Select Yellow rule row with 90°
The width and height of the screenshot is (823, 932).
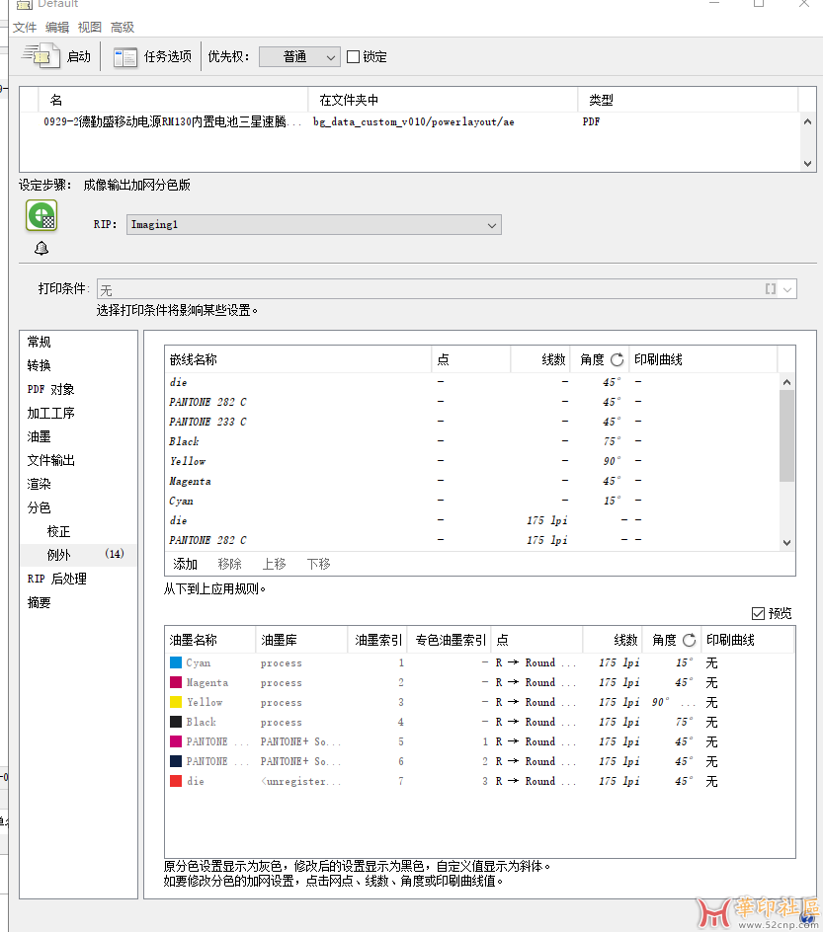[x=471, y=461]
